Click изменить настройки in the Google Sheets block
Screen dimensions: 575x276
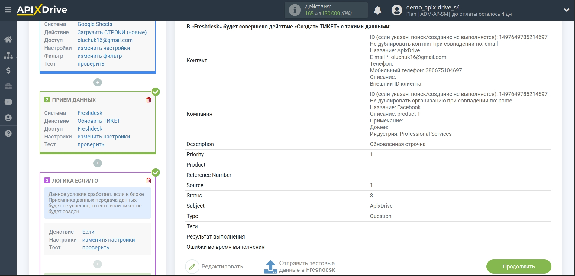pyautogui.click(x=104, y=48)
